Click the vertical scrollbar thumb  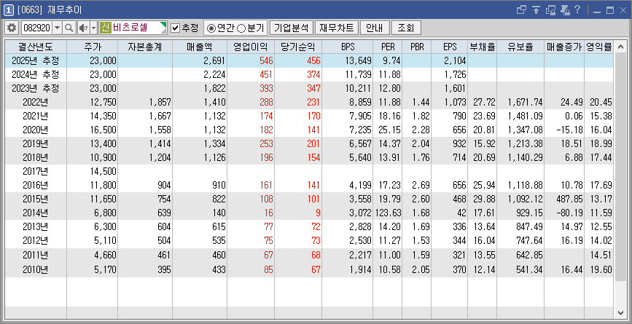tap(620, 166)
